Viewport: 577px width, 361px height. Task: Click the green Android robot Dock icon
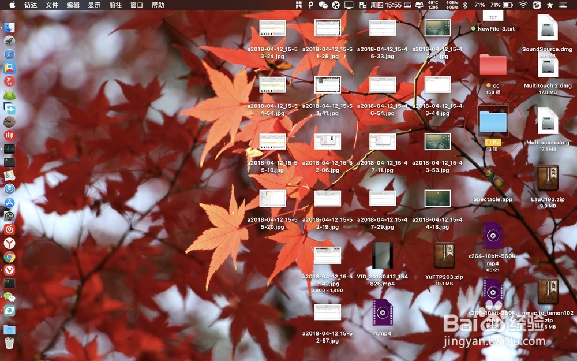click(x=10, y=95)
